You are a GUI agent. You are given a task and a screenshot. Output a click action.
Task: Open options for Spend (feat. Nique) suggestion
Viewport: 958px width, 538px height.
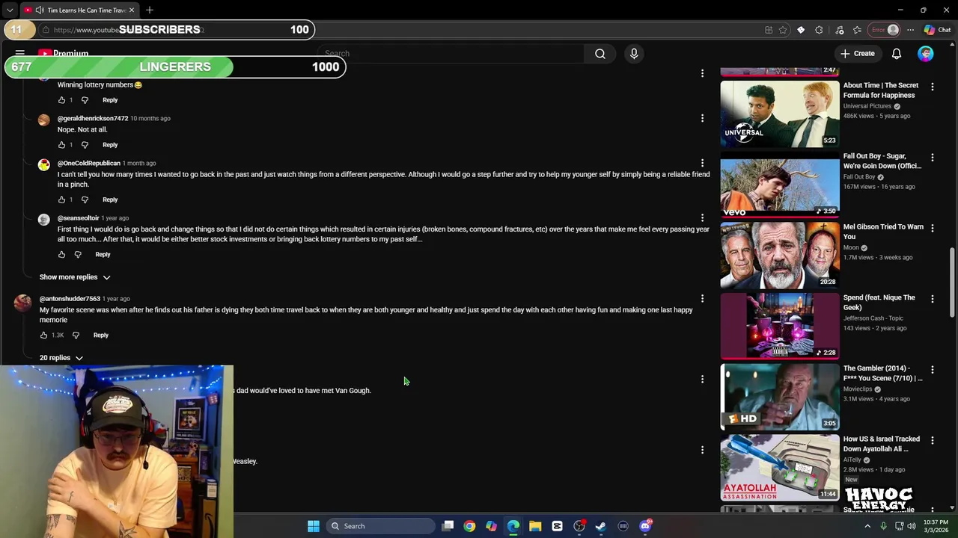(933, 299)
